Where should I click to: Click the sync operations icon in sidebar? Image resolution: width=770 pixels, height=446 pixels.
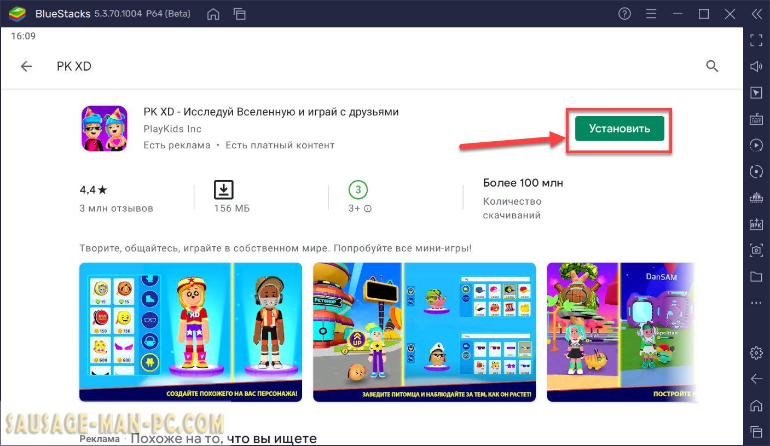[x=756, y=171]
